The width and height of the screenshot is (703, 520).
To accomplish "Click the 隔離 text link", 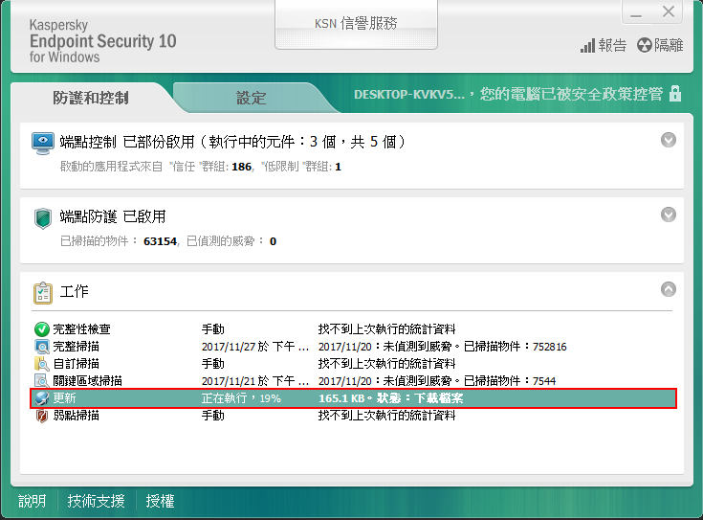I will (669, 45).
